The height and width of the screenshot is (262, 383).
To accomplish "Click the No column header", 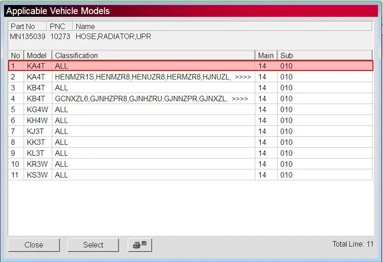I will click(x=16, y=55).
